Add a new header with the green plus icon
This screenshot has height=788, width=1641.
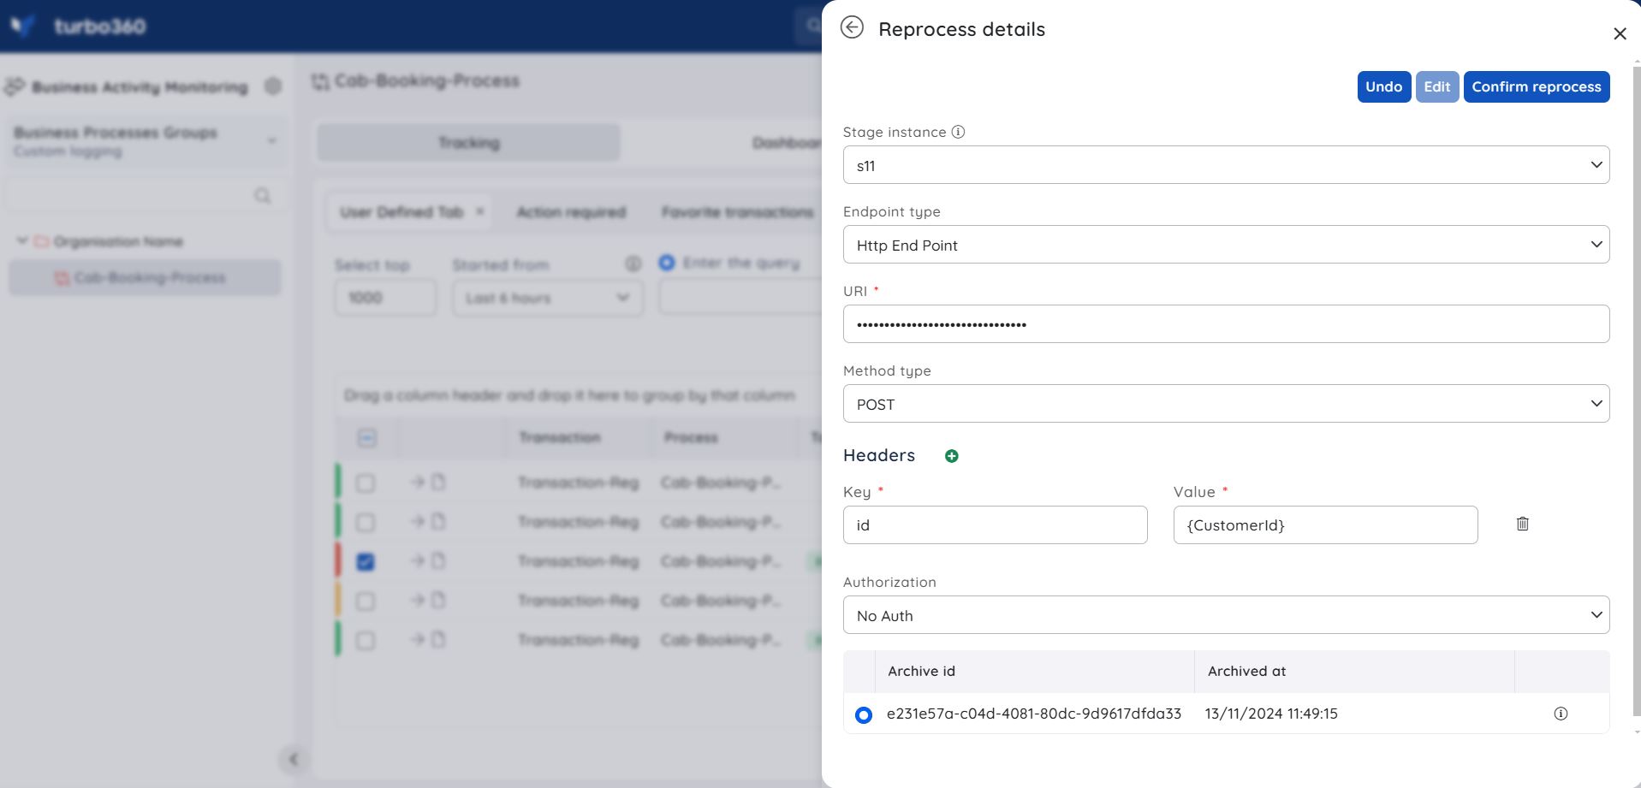coord(951,456)
